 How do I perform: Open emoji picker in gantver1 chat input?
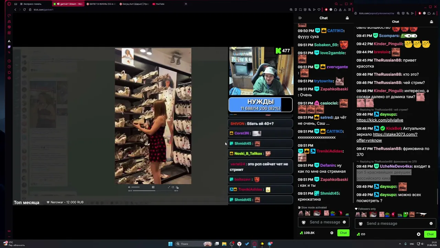click(x=344, y=222)
